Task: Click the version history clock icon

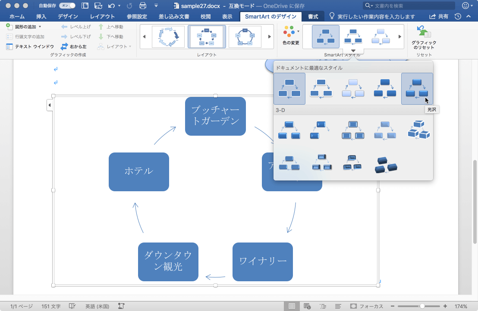Action: [458, 16]
